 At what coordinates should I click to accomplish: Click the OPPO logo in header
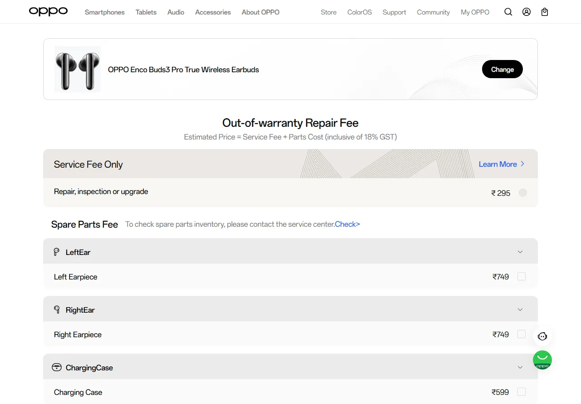[48, 11]
